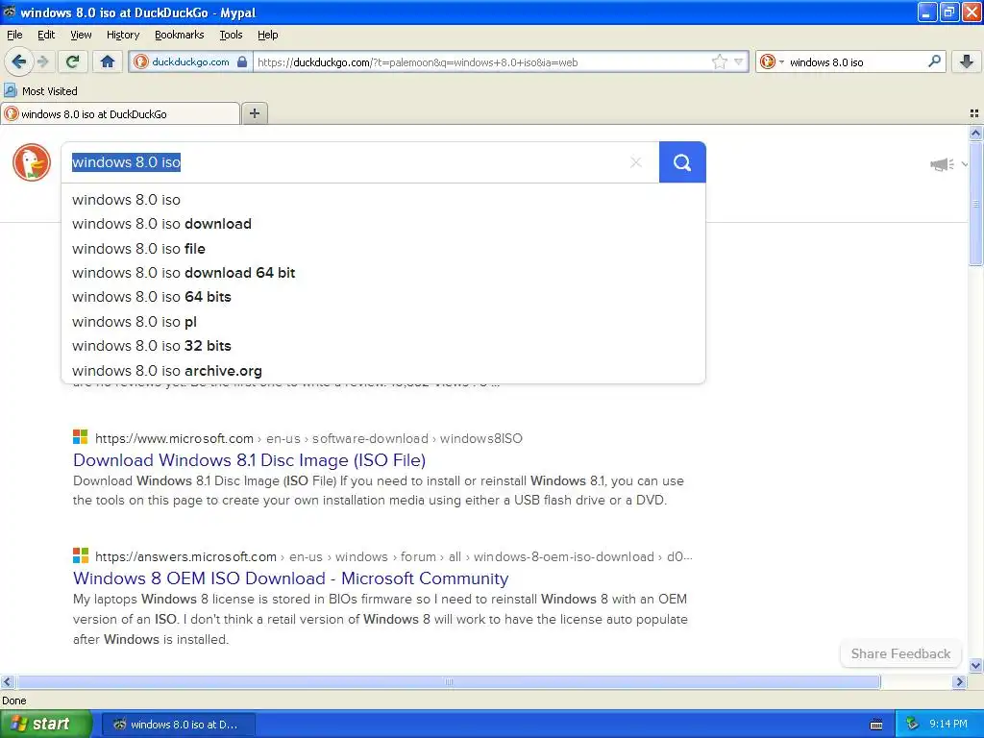Click Microsoft favicon beside the www.microsoft.com result
Viewport: 984px width, 738px height.
(x=81, y=437)
